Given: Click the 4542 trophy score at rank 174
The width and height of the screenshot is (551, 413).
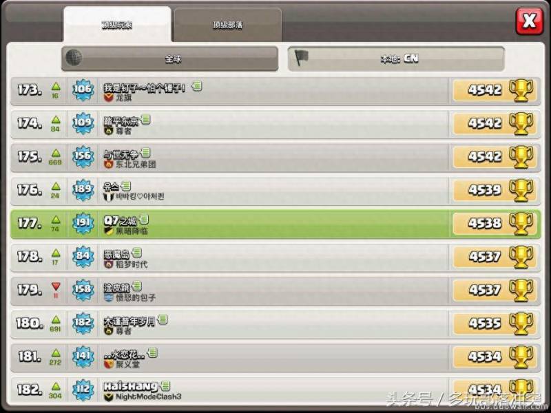Looking at the screenshot, I should [x=485, y=123].
